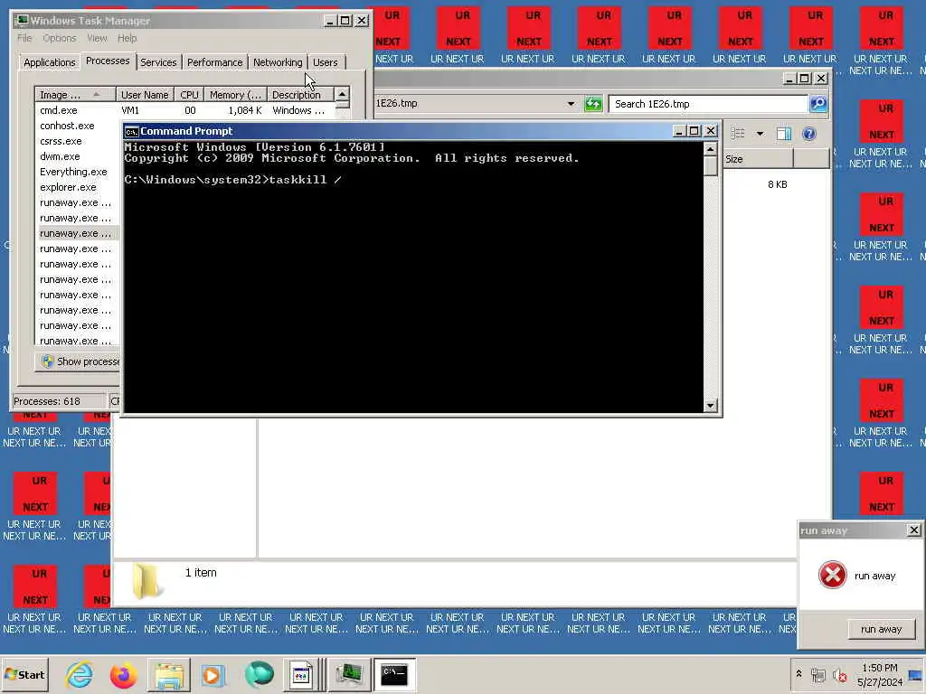This screenshot has height=694, width=926.
Task: Open the view options dropdown arrow
Action: [x=760, y=134]
